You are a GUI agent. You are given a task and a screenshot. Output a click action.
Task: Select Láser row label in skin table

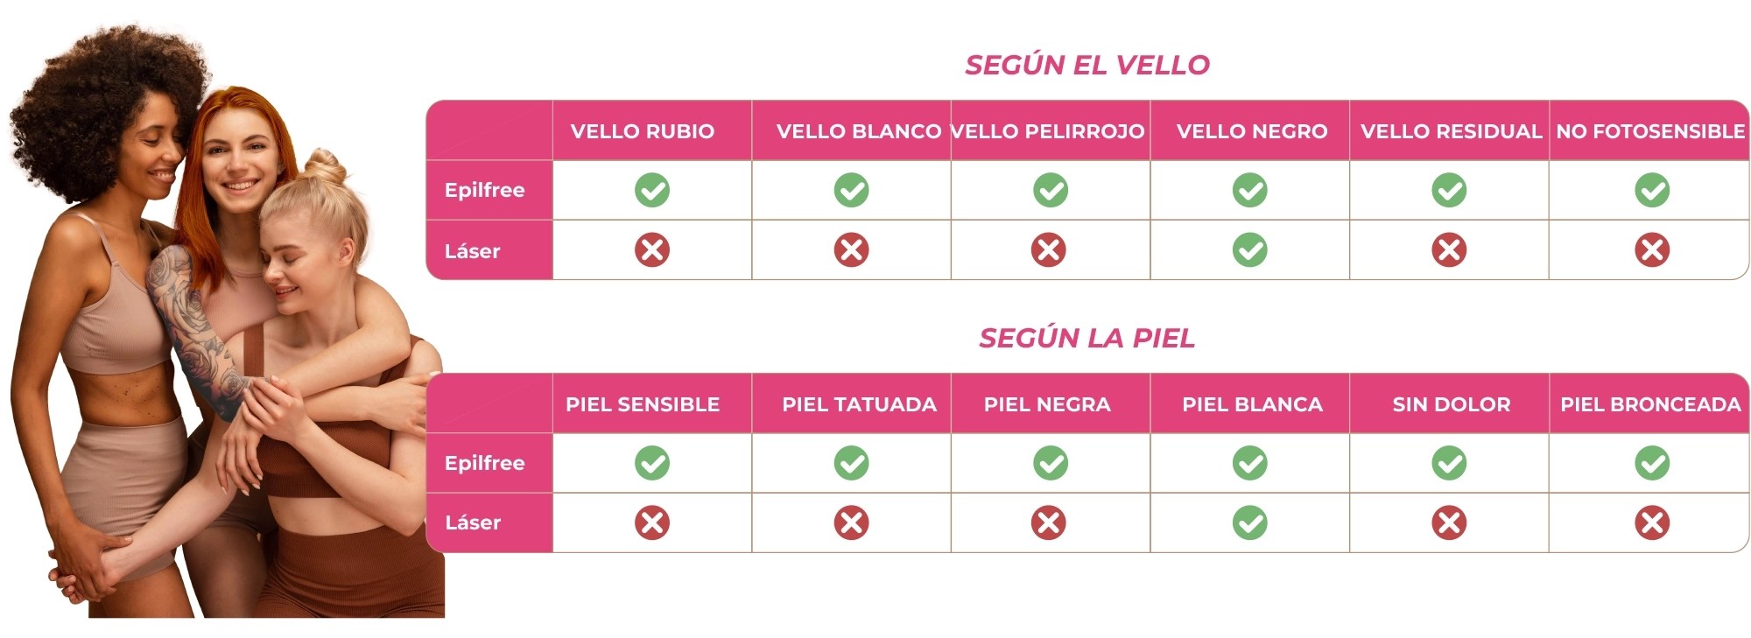pyautogui.click(x=473, y=522)
